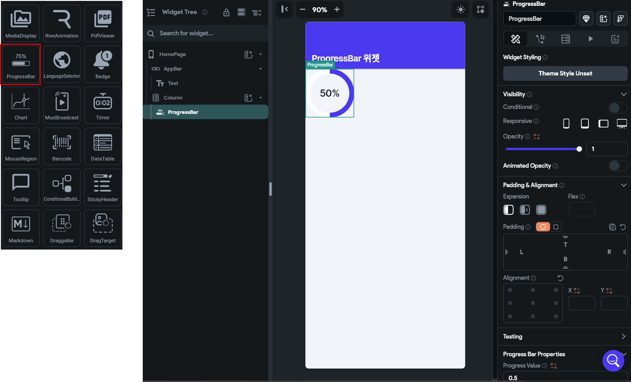Open the documentation notes tab

(615, 39)
